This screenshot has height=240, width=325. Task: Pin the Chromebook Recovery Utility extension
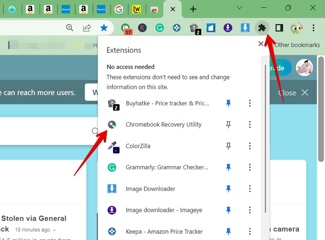click(228, 125)
